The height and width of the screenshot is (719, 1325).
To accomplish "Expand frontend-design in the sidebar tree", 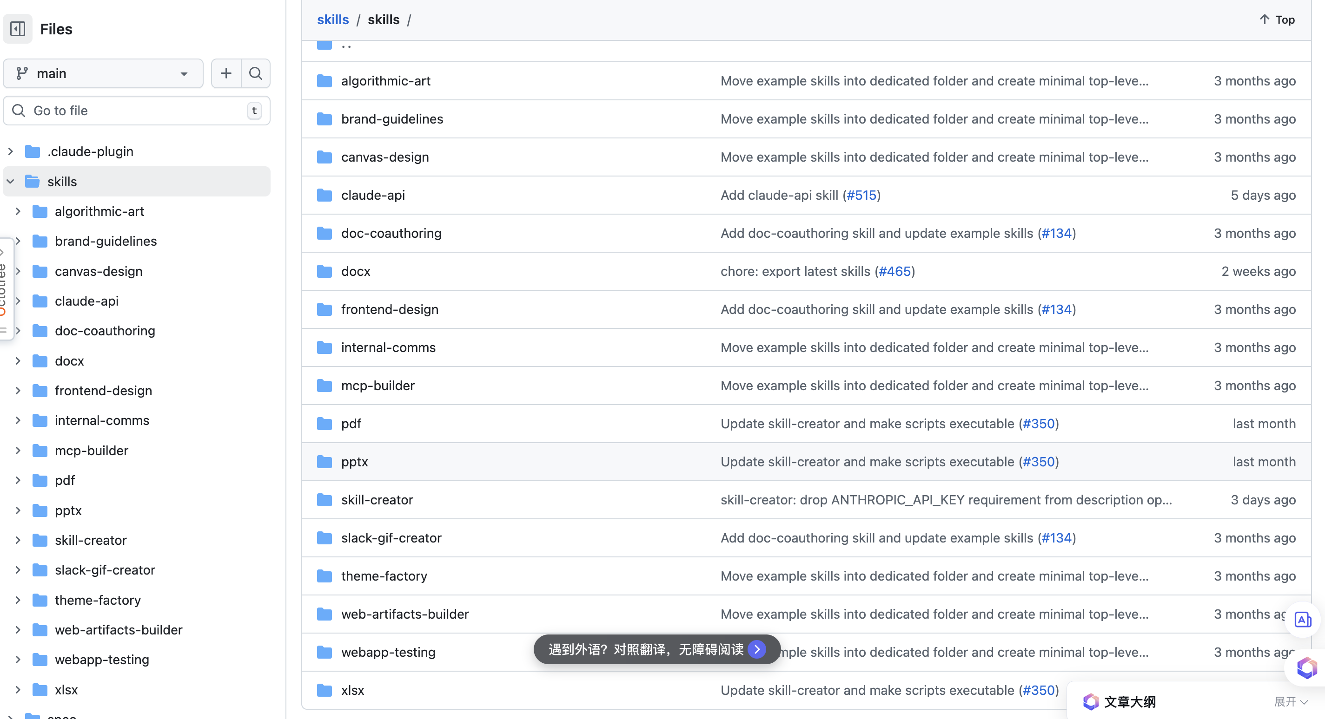I will 18,391.
